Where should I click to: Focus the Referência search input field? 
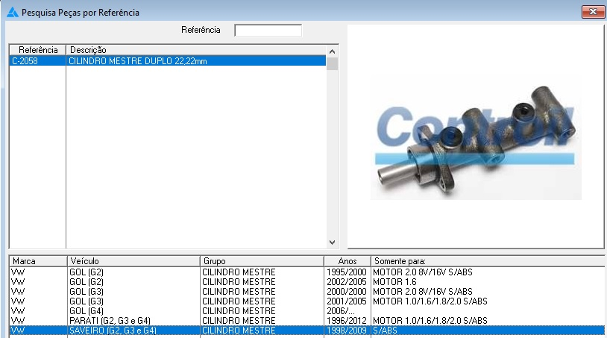268,31
